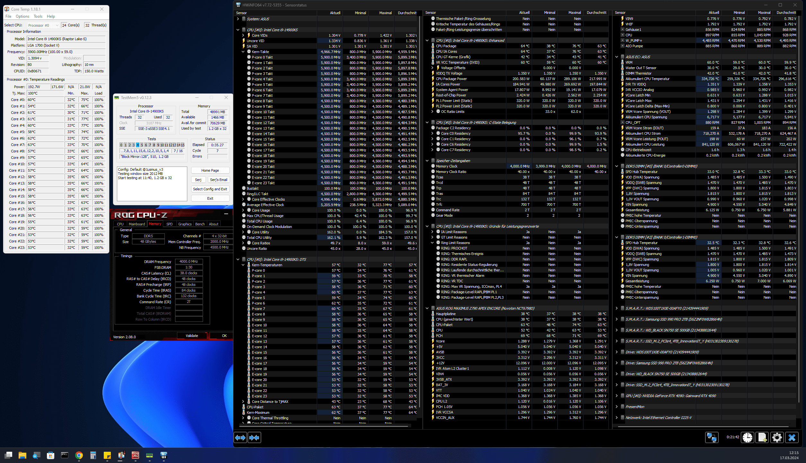Image resolution: width=806 pixels, height=463 pixels.
Task: Click Serj's Email button in TestMem5
Action: tap(218, 180)
